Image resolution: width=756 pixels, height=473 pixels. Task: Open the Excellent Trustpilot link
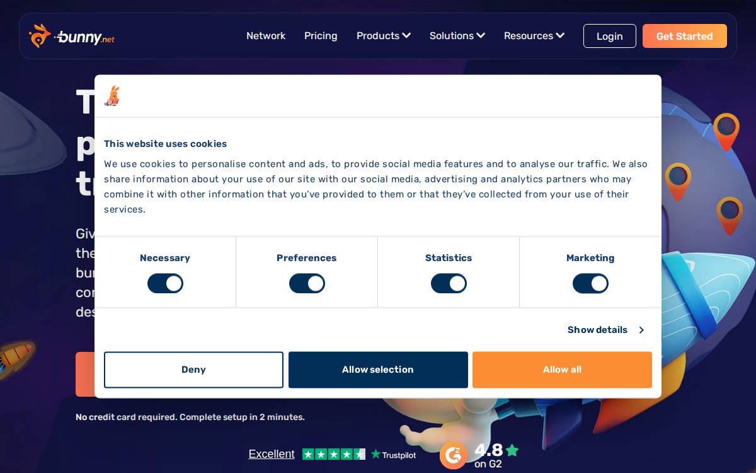tap(272, 454)
